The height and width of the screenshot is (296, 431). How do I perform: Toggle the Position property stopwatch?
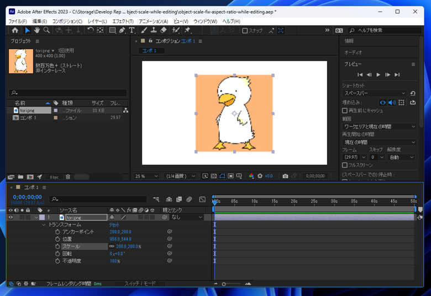57,239
